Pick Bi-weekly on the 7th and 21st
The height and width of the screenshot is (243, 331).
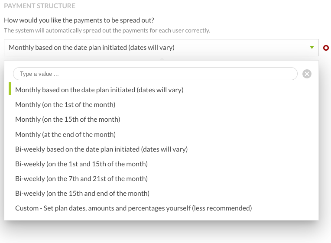(81, 178)
